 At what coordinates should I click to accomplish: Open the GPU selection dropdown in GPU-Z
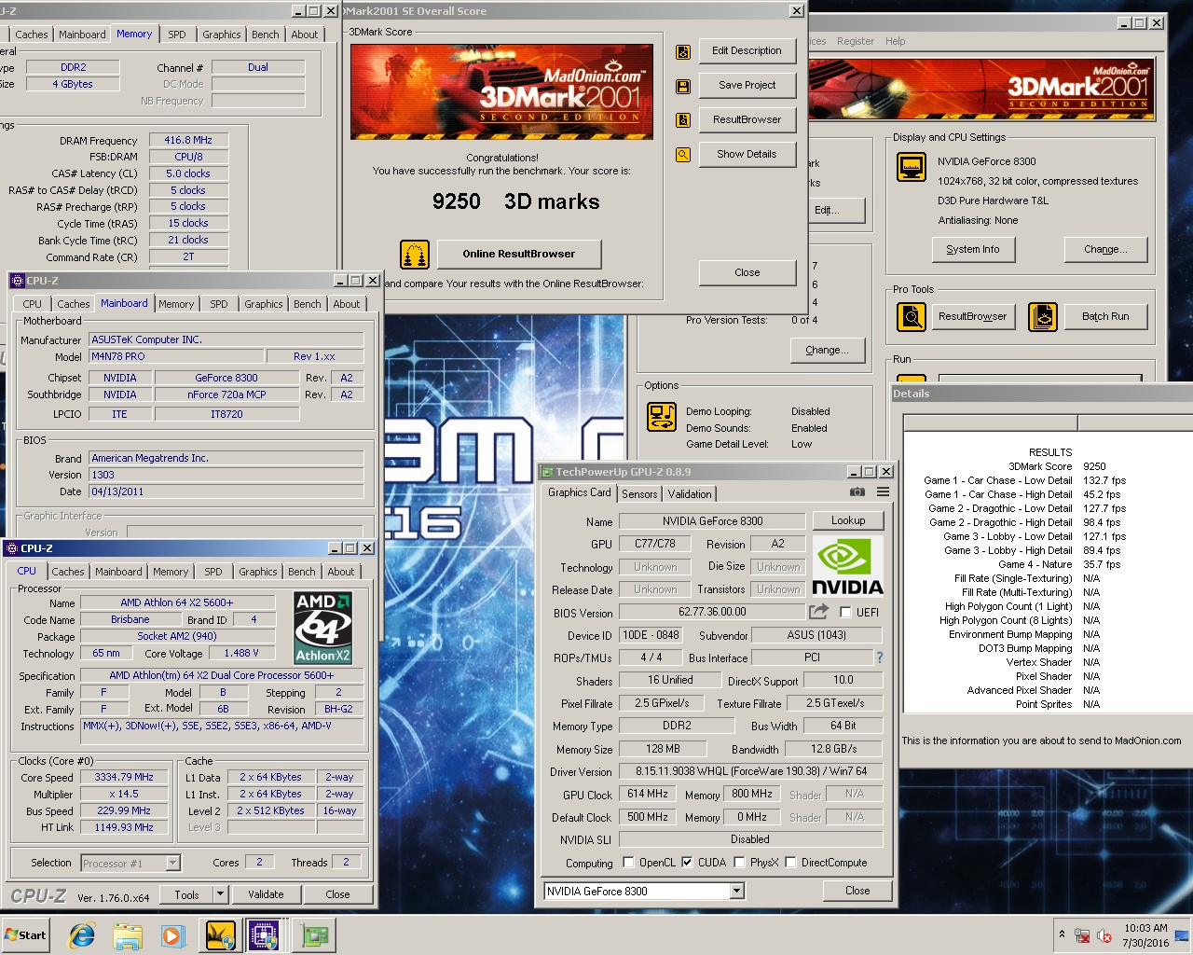tap(736, 891)
